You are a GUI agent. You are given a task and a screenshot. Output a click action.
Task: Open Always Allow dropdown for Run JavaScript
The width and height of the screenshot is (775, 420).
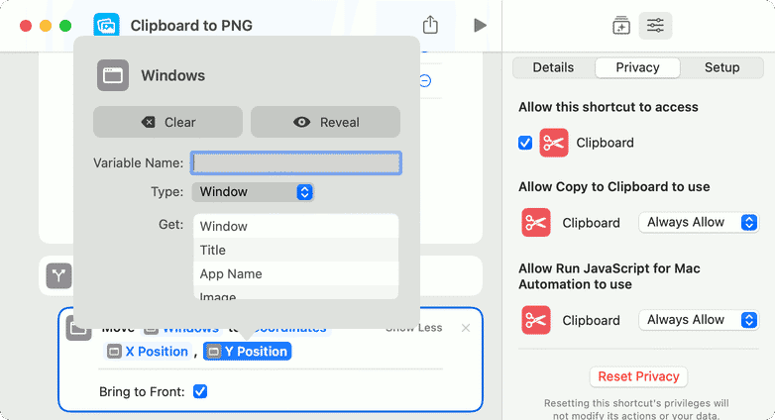point(699,320)
